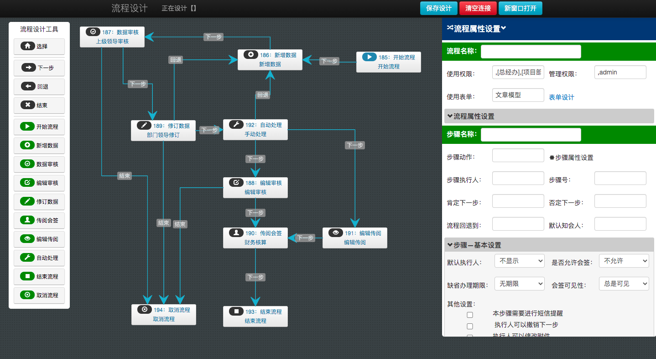Click the 保存设计 button
The width and height of the screenshot is (656, 359).
click(x=438, y=8)
